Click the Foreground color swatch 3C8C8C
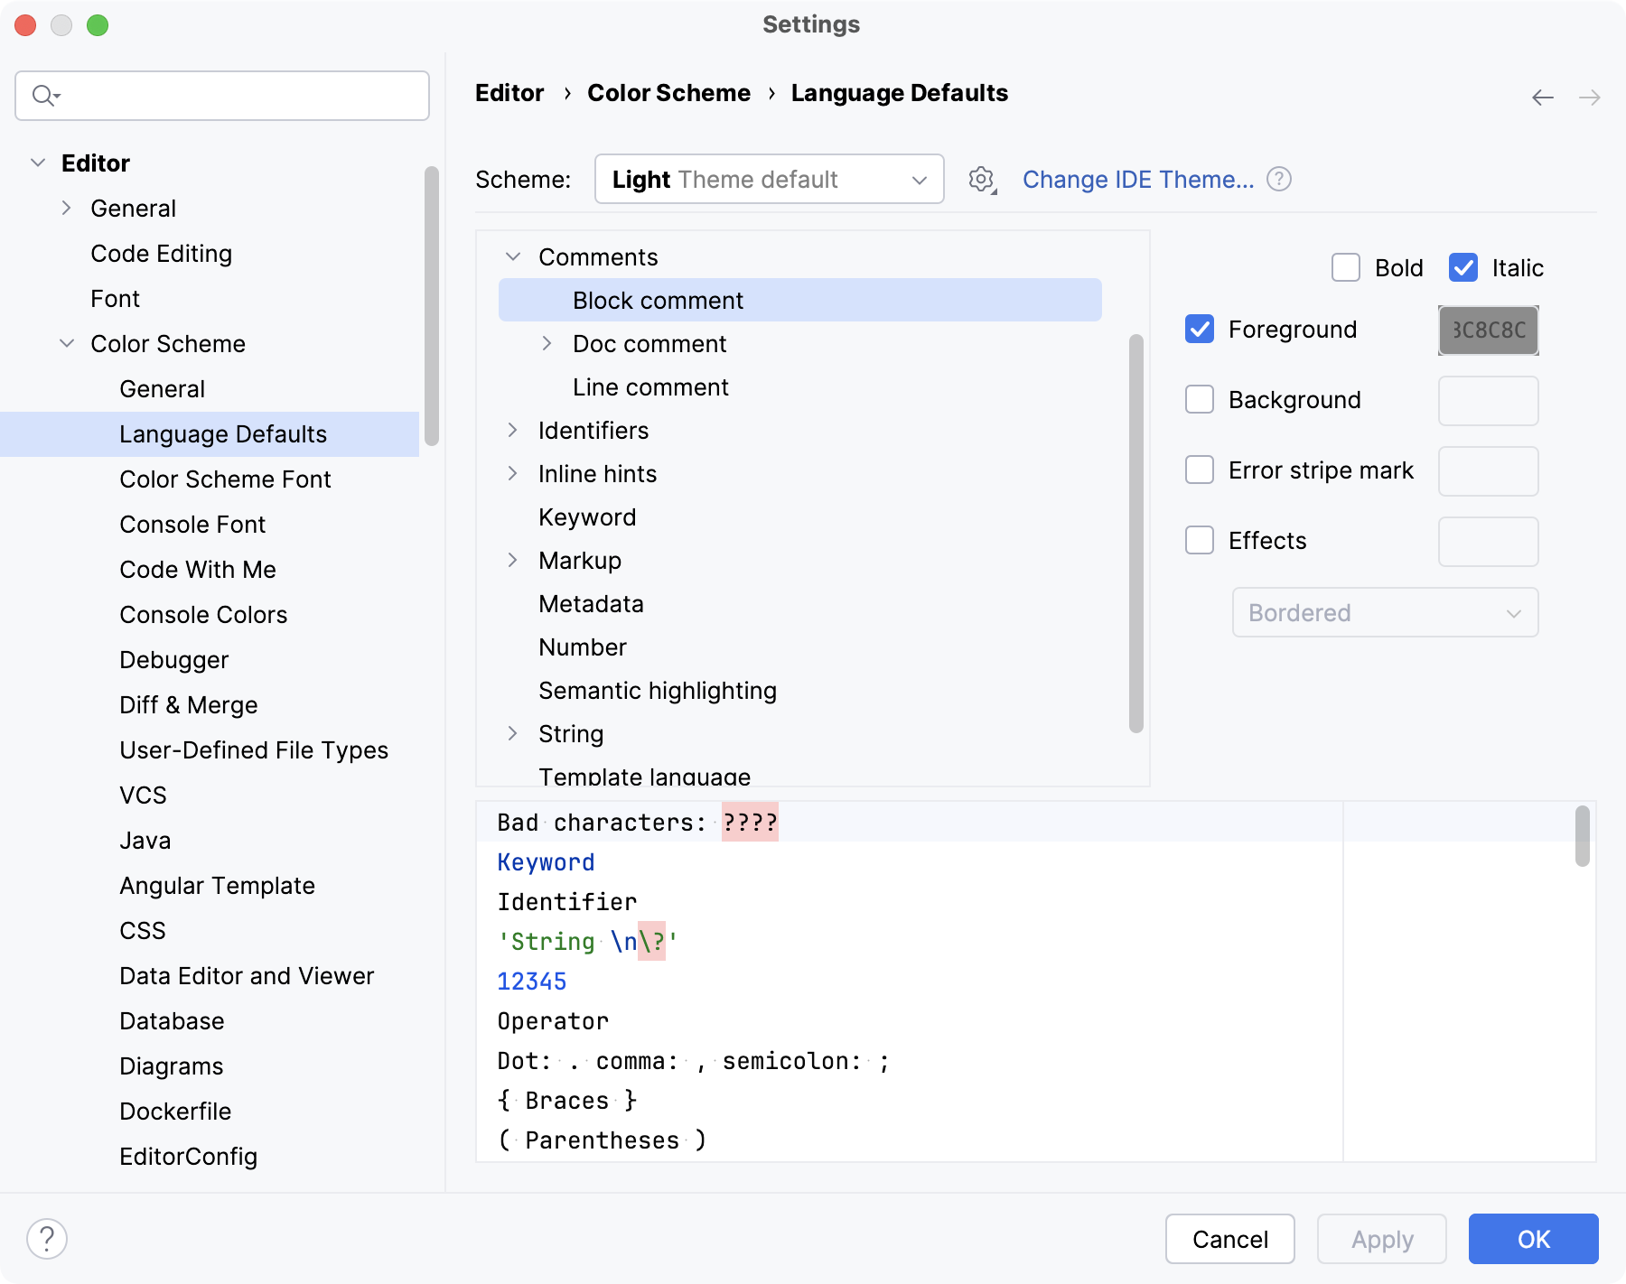The height and width of the screenshot is (1284, 1626). pyautogui.click(x=1488, y=330)
